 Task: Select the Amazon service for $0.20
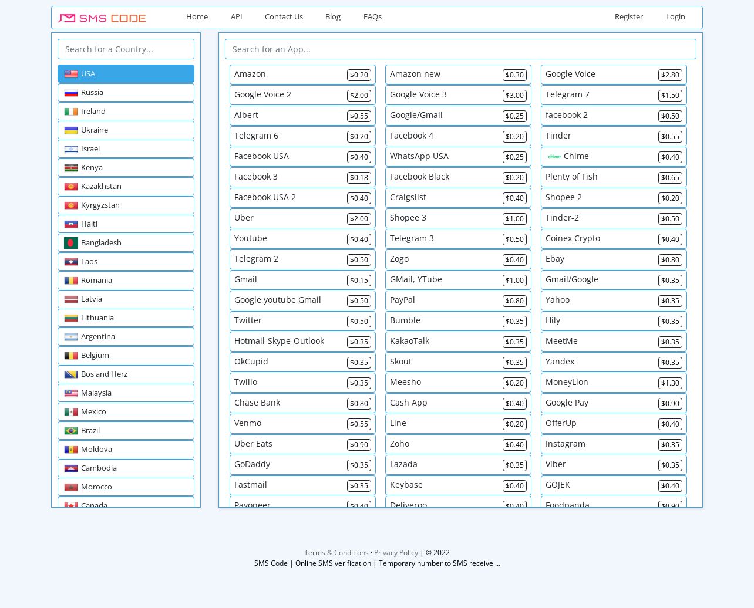[x=302, y=75]
